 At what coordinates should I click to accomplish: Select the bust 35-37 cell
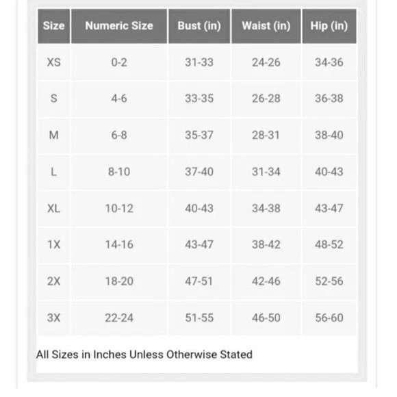click(x=199, y=136)
